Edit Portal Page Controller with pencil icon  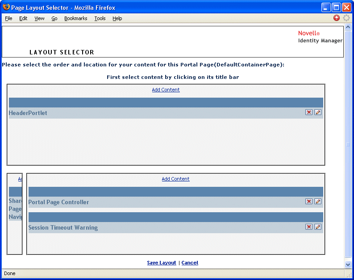click(318, 202)
